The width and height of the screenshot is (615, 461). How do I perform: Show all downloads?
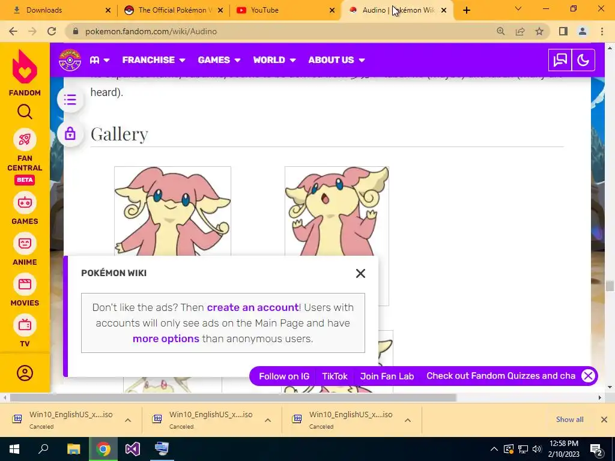(x=569, y=420)
